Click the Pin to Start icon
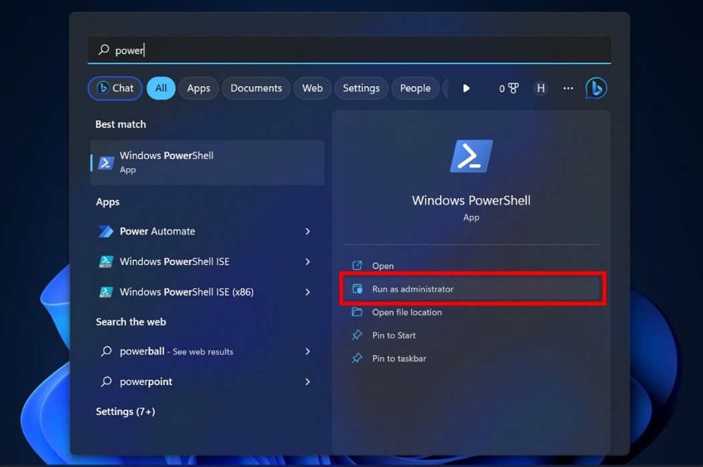The height and width of the screenshot is (467, 703). pyautogui.click(x=358, y=335)
